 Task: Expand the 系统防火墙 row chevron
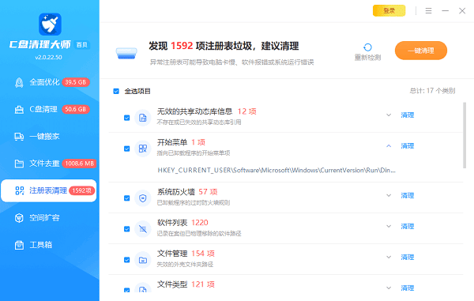click(389, 195)
